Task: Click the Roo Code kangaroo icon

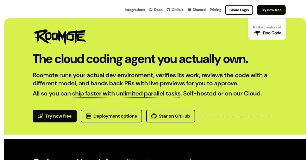Action: point(257,33)
